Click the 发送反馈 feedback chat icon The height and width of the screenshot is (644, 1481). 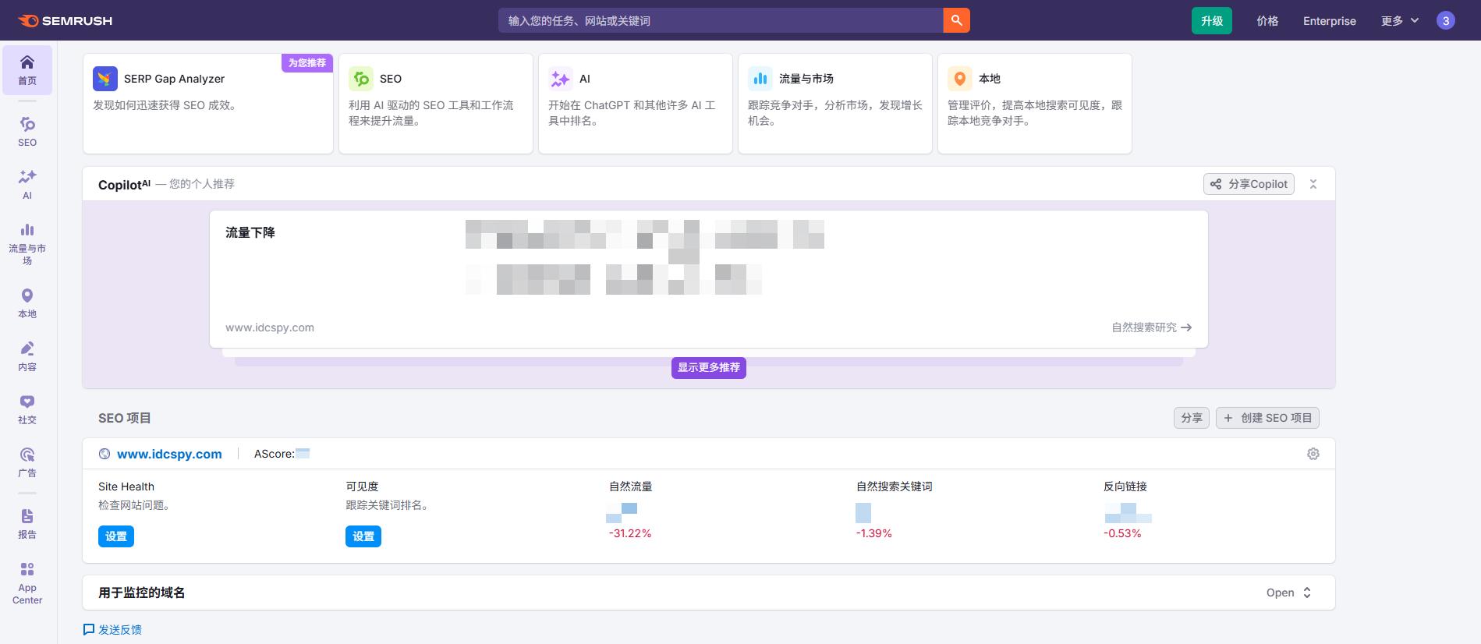(89, 629)
